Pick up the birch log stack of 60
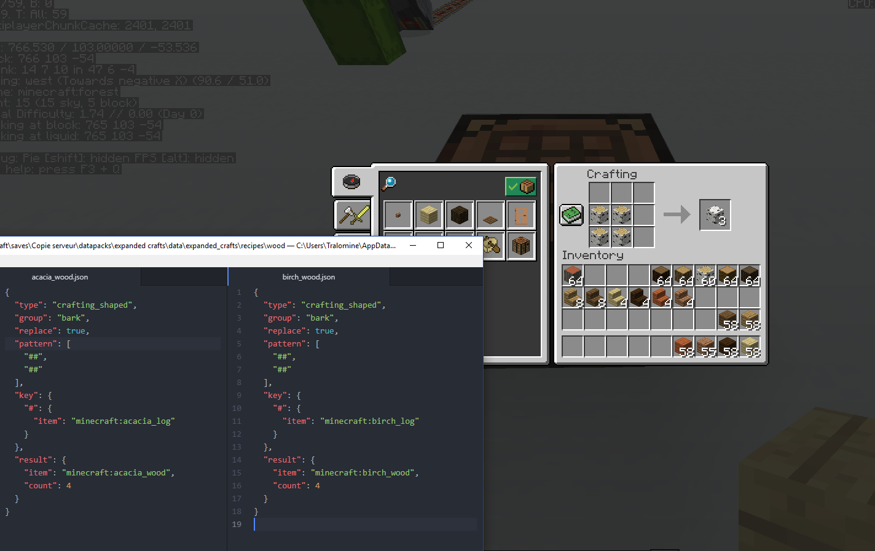The height and width of the screenshot is (551, 875). (705, 275)
